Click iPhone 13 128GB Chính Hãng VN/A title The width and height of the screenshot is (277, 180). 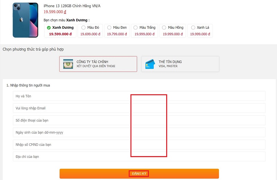(x=72, y=6)
